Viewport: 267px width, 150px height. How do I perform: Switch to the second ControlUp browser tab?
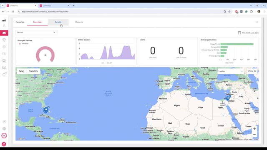[x=55, y=5]
